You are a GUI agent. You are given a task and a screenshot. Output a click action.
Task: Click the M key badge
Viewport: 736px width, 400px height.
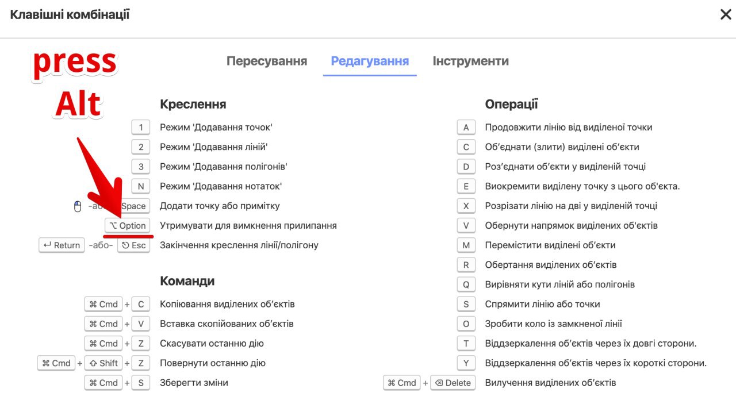[x=466, y=245]
